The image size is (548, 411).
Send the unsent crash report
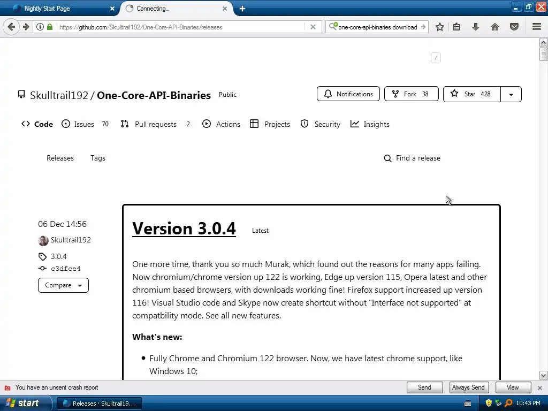[x=424, y=387]
